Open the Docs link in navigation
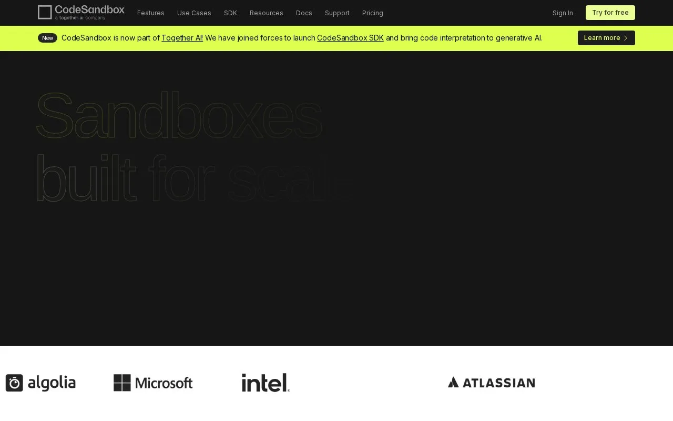673x421 pixels. pyautogui.click(x=304, y=13)
